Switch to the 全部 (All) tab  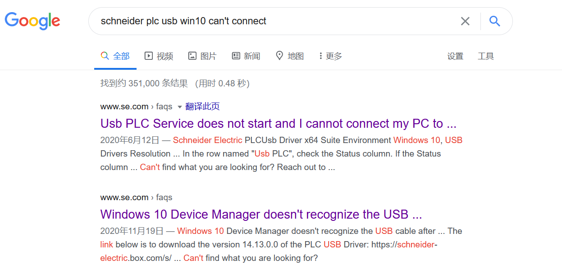(121, 56)
